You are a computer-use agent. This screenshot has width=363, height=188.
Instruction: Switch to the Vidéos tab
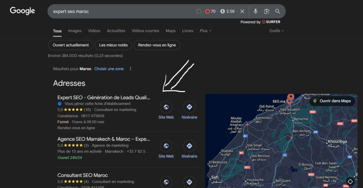pos(94,31)
